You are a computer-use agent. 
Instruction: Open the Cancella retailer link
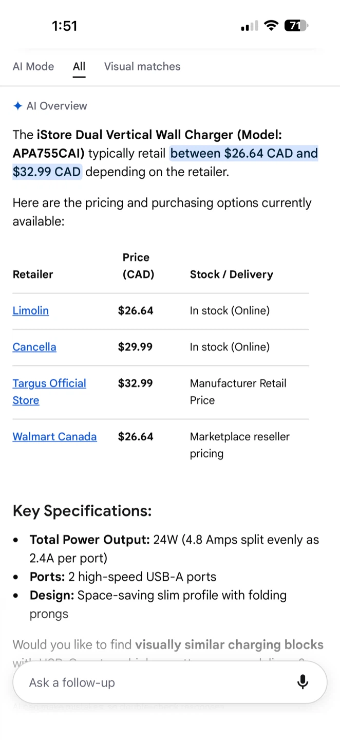(x=34, y=347)
